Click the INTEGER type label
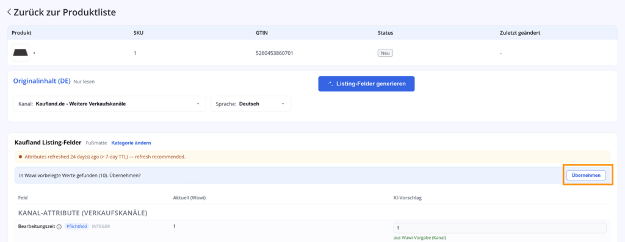This screenshot has width=625, height=242. pyautogui.click(x=101, y=227)
